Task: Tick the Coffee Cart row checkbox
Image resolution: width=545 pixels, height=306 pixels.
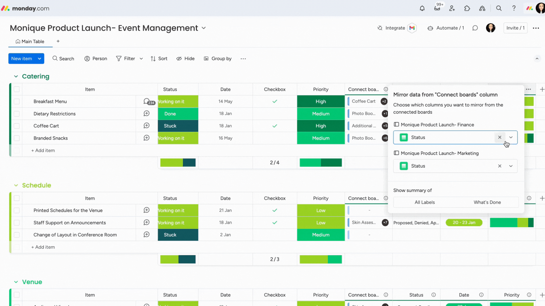Action: click(17, 126)
